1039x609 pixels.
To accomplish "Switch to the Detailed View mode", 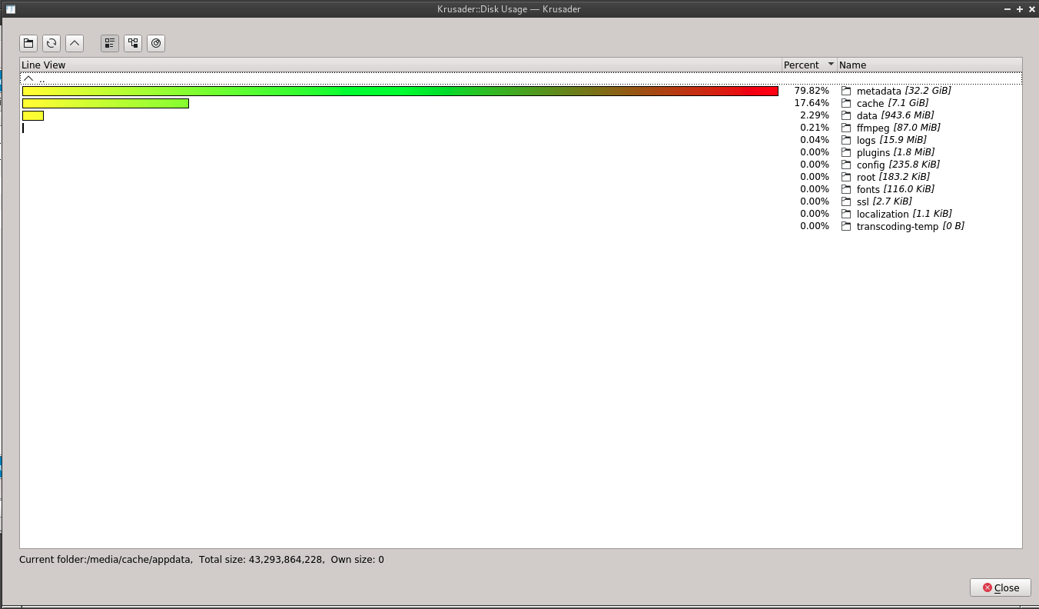I will point(133,43).
